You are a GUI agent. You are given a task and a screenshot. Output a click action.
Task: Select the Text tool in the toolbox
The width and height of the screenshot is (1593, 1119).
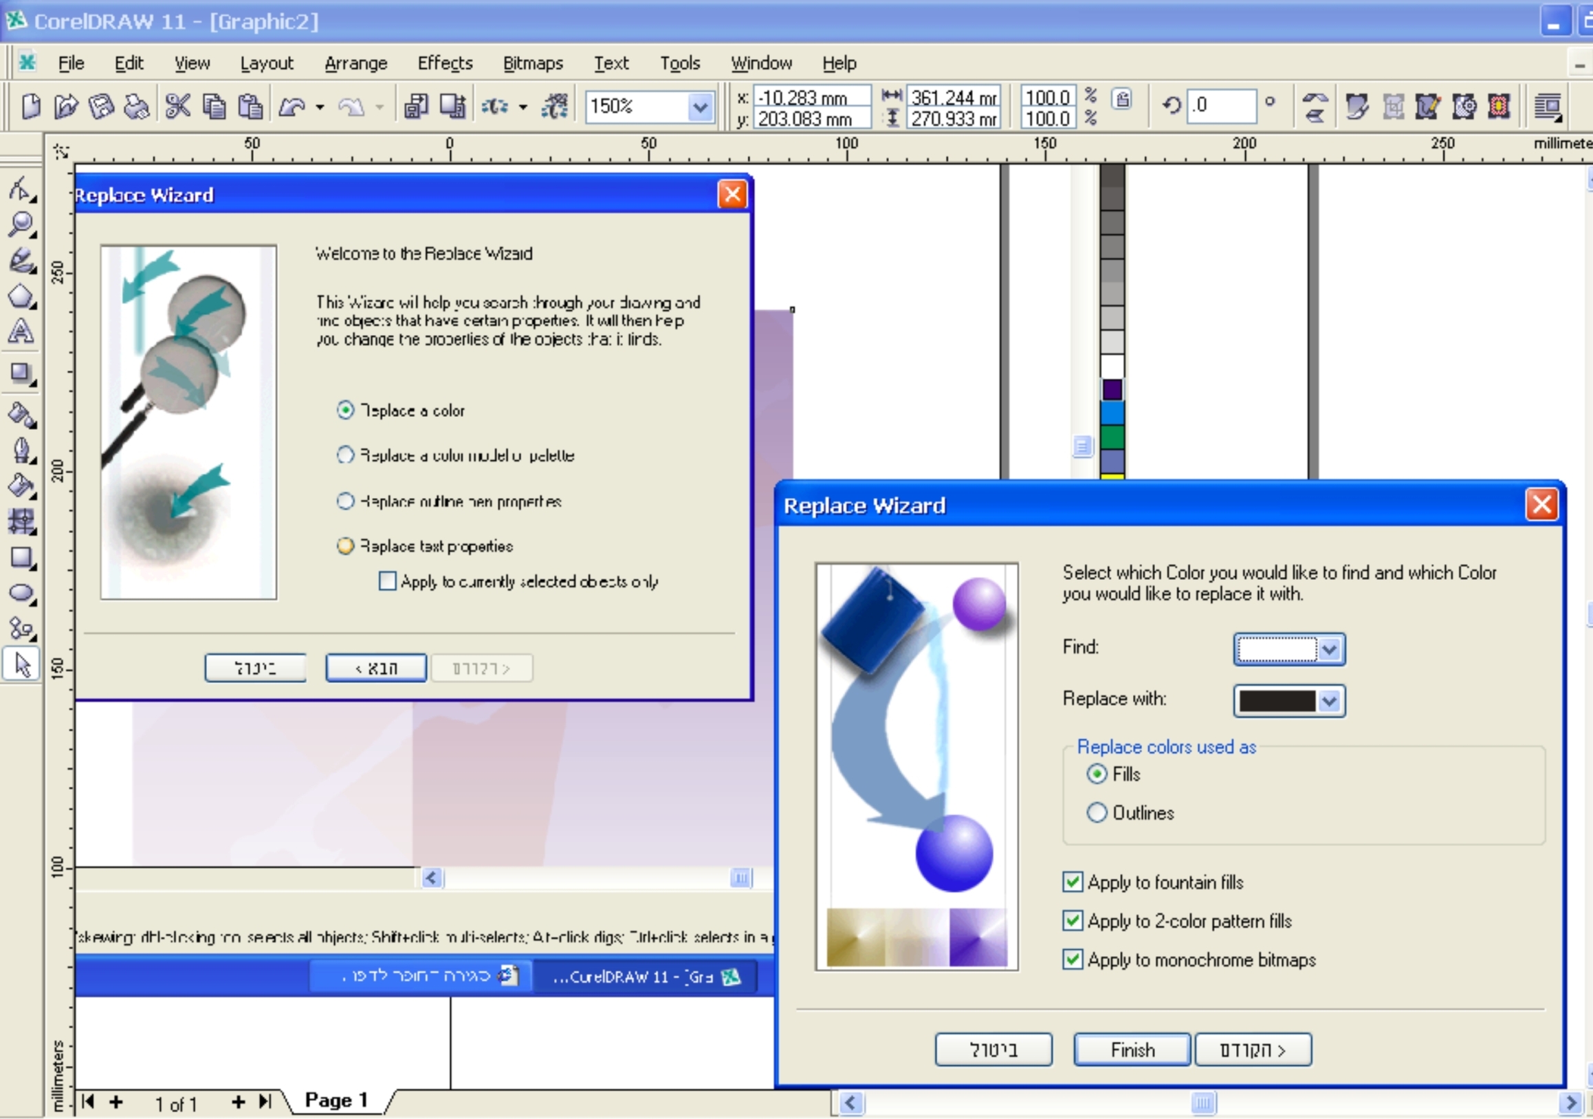coord(21,332)
